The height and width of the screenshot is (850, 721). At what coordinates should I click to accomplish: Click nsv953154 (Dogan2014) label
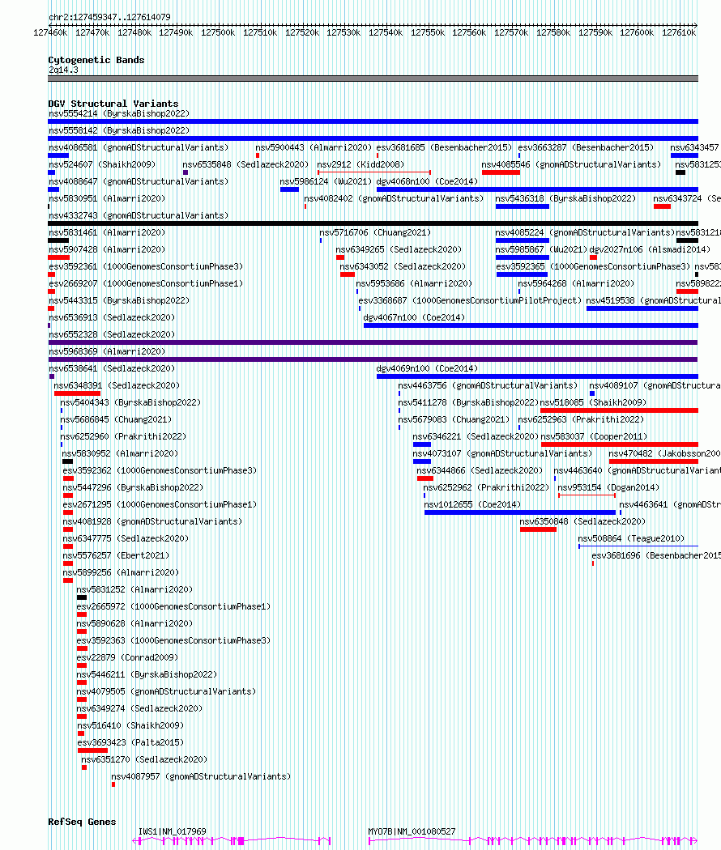tap(608, 487)
